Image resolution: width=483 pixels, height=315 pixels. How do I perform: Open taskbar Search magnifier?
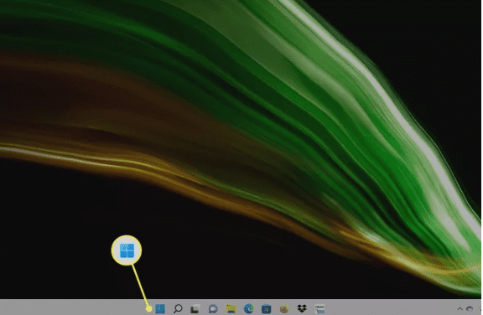(x=178, y=308)
